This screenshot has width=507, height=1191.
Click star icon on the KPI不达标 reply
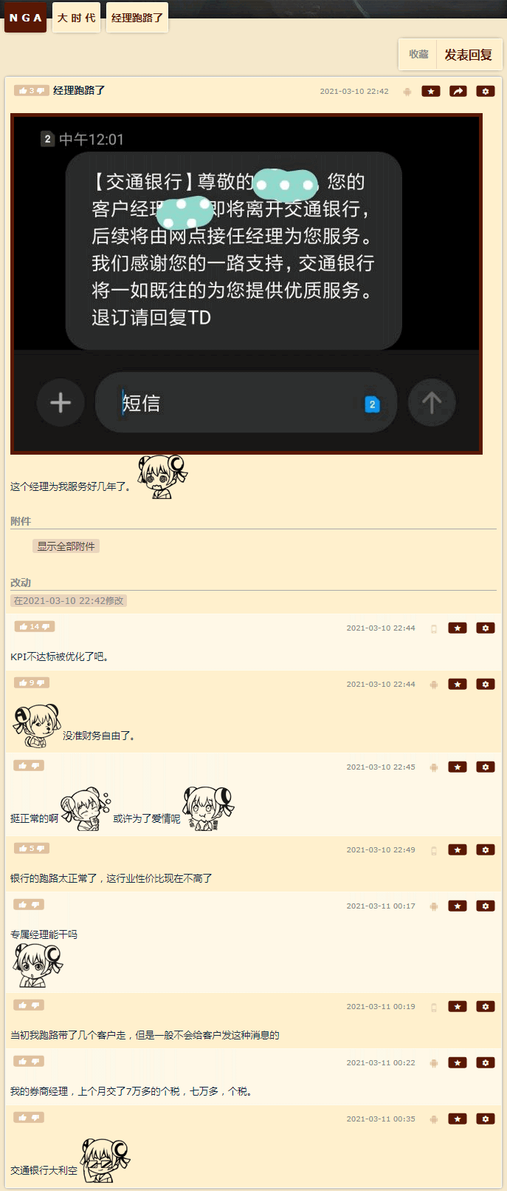[458, 628]
